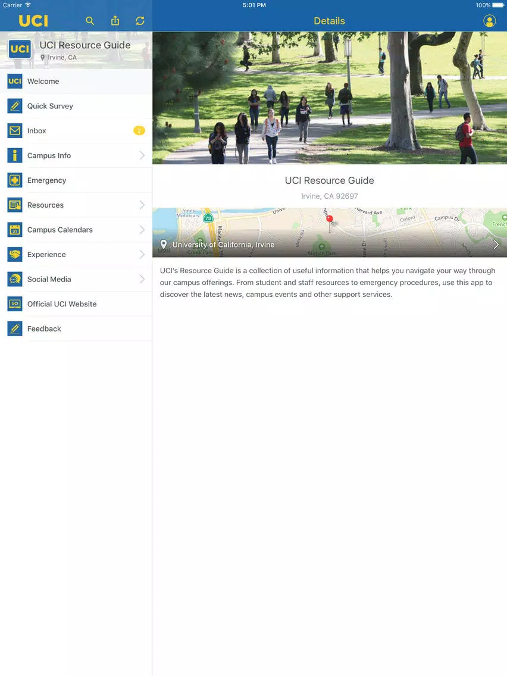Tap the Details header title
507x676 pixels.
330,21
